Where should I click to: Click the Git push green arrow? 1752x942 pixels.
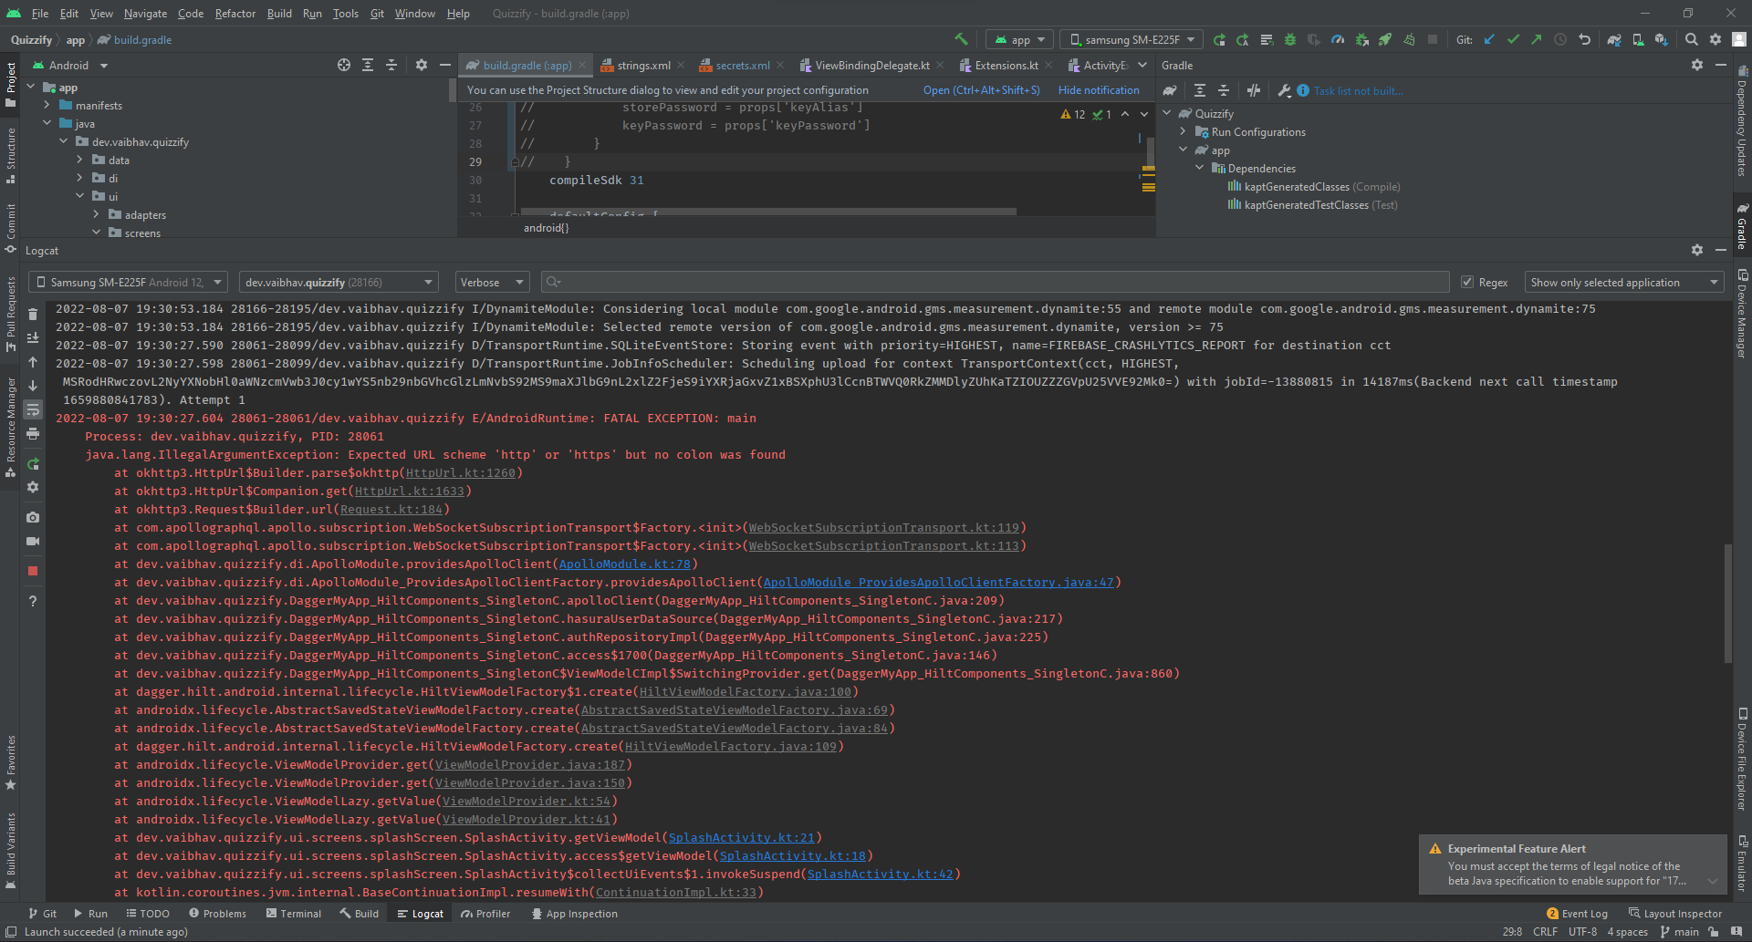click(x=1537, y=39)
